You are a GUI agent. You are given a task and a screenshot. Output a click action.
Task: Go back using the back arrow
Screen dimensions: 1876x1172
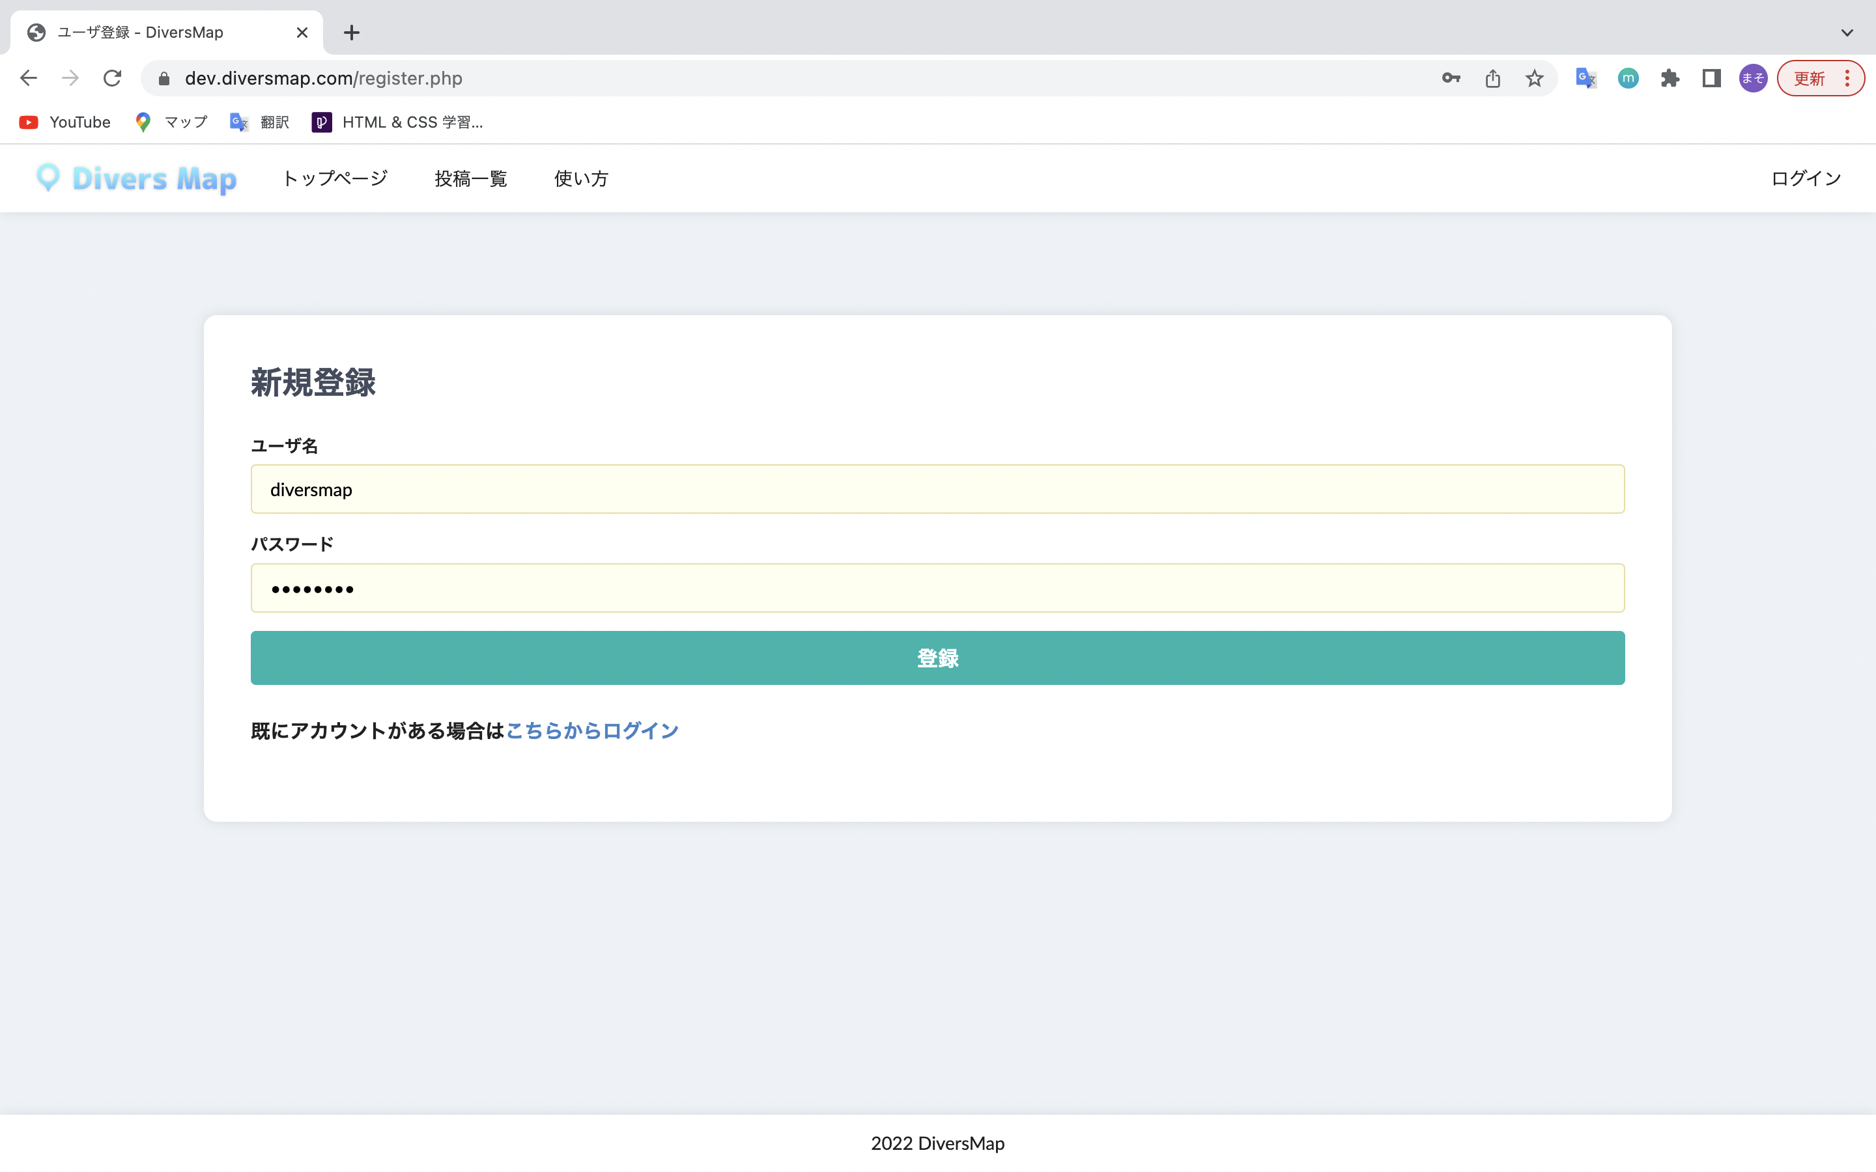click(29, 78)
